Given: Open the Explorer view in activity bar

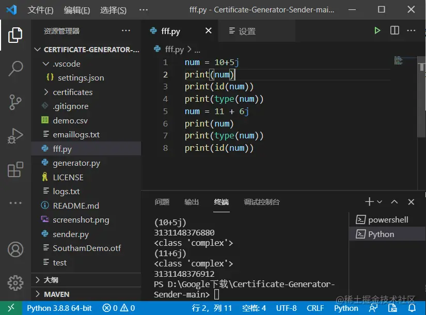Looking at the screenshot, I should [x=15, y=35].
